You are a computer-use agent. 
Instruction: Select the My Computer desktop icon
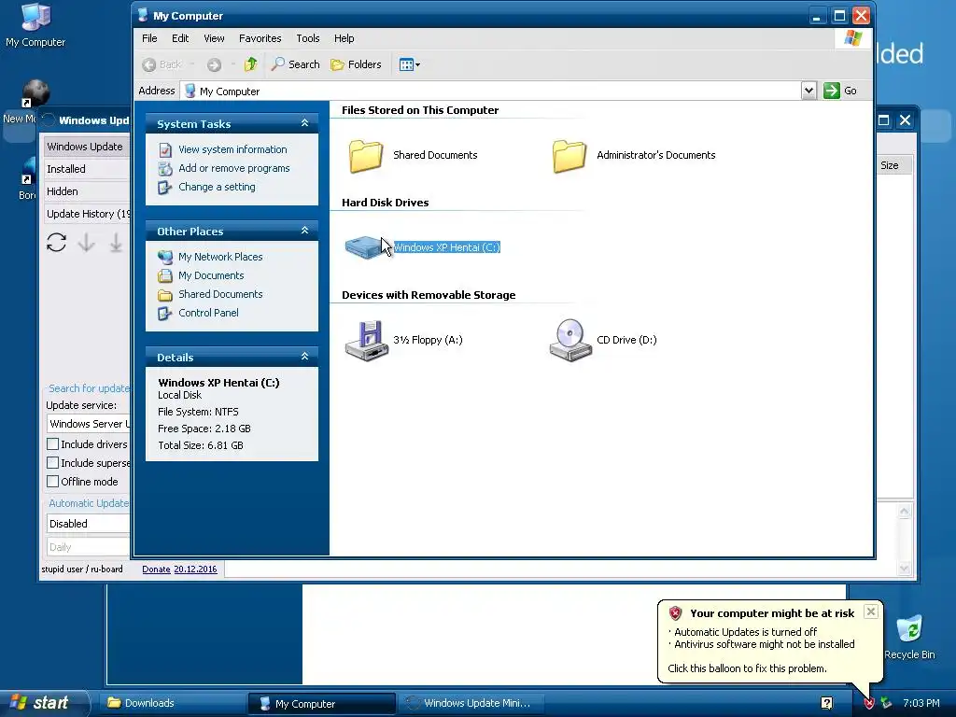(x=35, y=25)
